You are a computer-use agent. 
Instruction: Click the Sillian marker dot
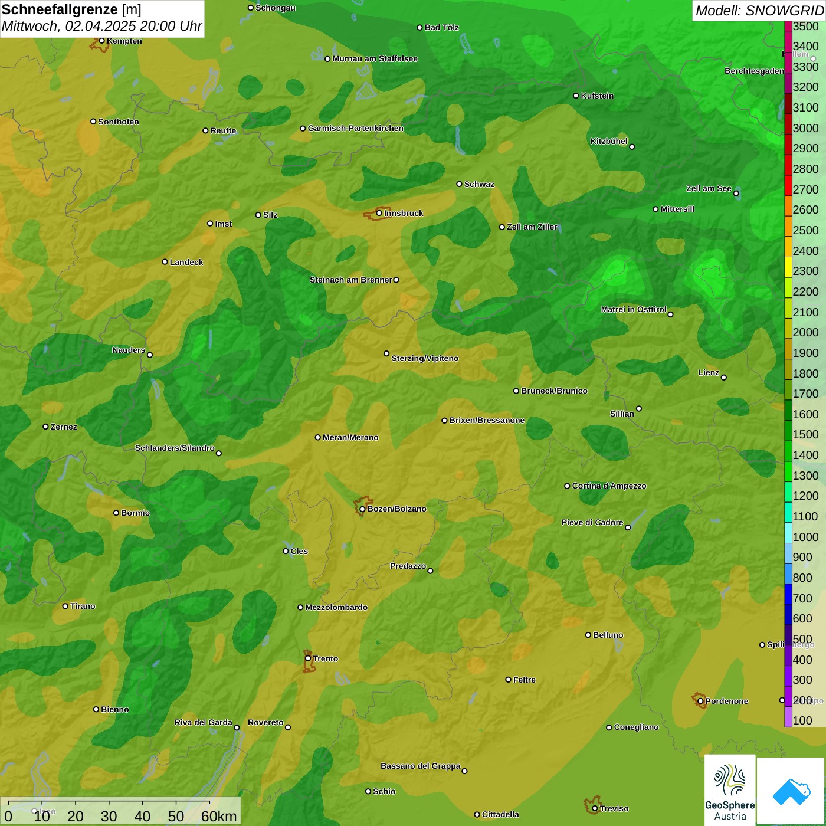click(639, 408)
